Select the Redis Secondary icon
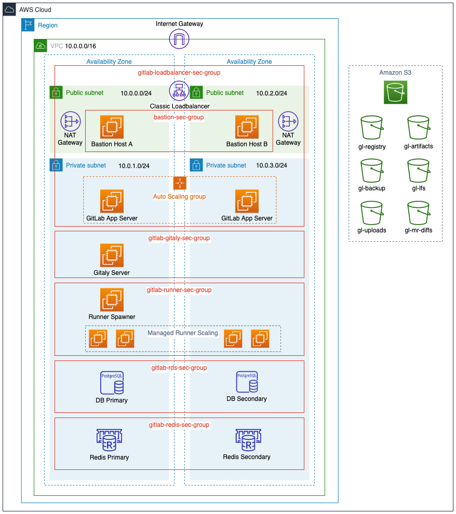The height and width of the screenshot is (514, 456). (x=248, y=440)
